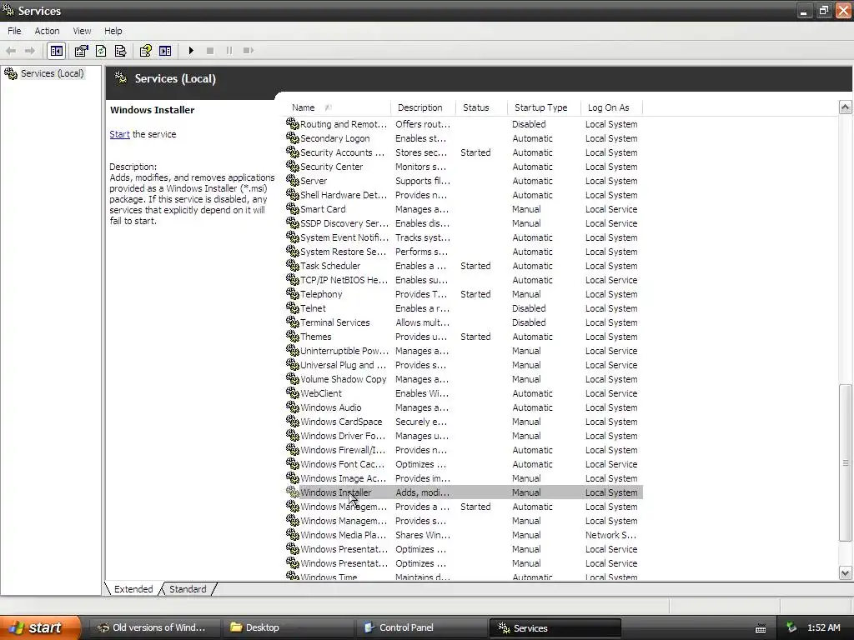Screen dimensions: 854x640
Task: Click the gear icon of Volume Shadow Copy
Action: [293, 379]
